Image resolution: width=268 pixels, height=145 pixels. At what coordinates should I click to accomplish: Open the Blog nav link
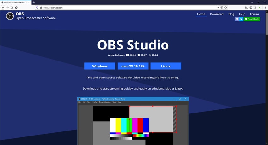click(231, 14)
